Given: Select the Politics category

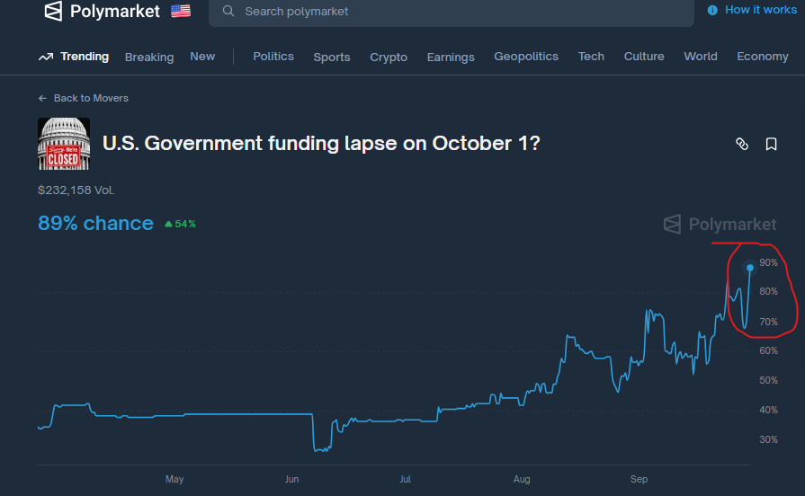Looking at the screenshot, I should point(273,57).
